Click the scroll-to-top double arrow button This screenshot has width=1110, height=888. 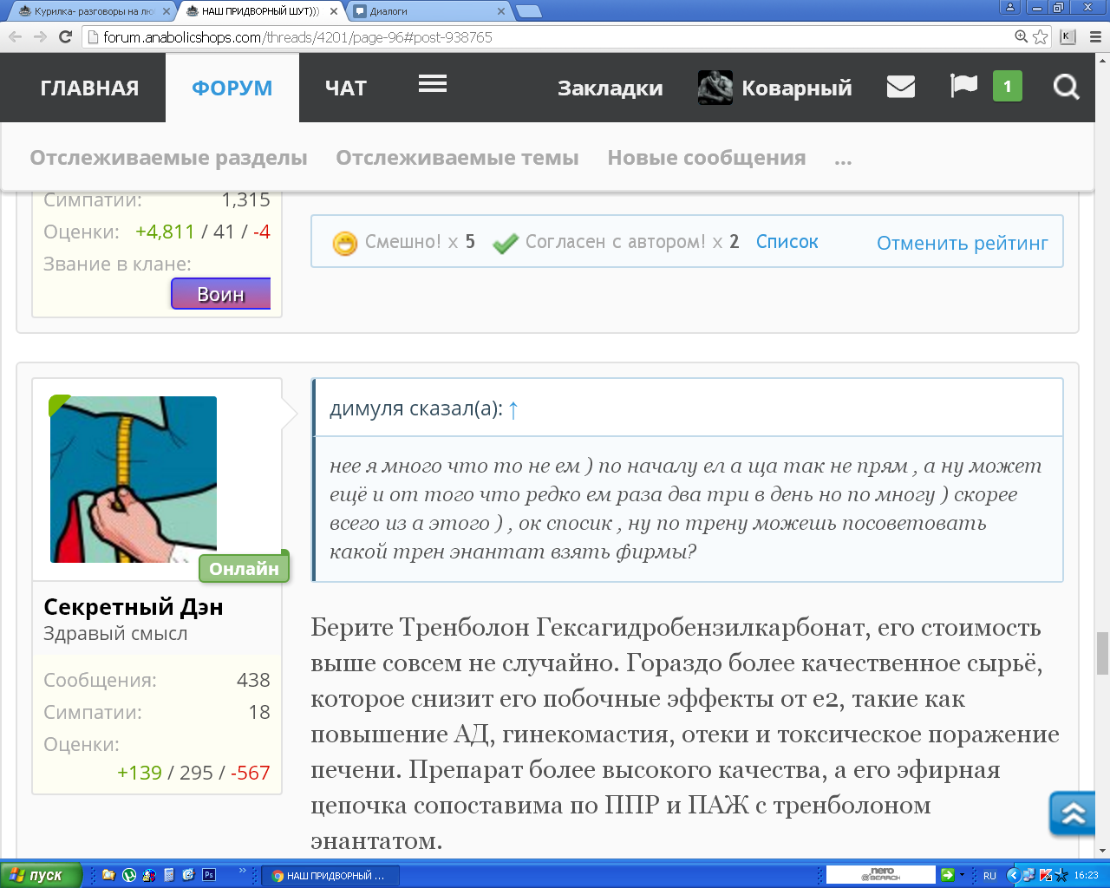(1073, 813)
